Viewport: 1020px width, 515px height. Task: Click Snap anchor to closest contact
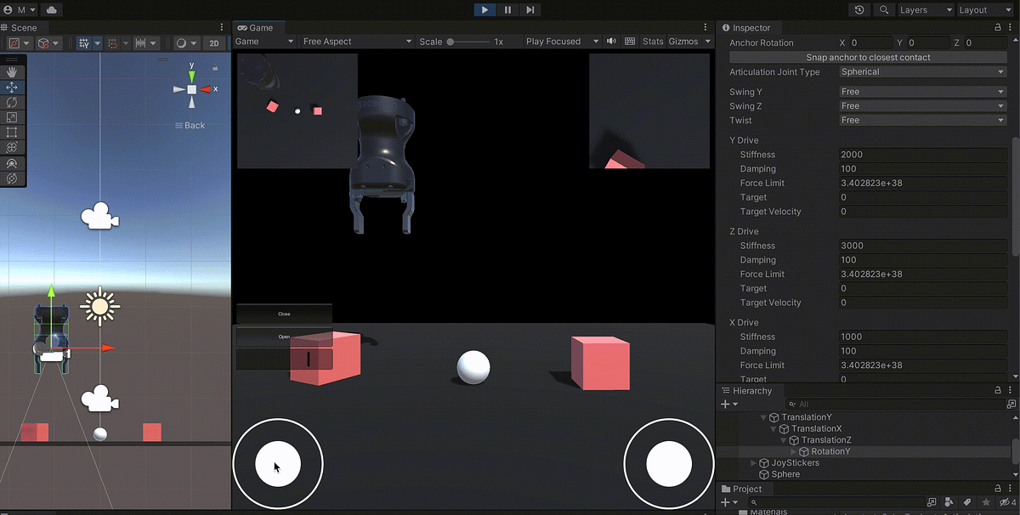click(869, 57)
